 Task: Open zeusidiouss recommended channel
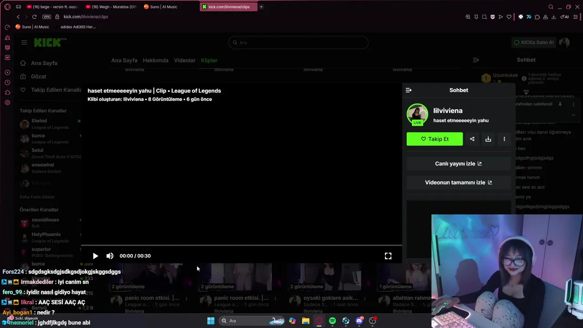[x=50, y=223]
